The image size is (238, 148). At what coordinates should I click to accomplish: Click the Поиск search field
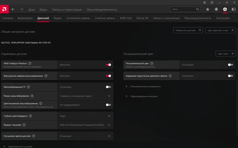coord(186,9)
